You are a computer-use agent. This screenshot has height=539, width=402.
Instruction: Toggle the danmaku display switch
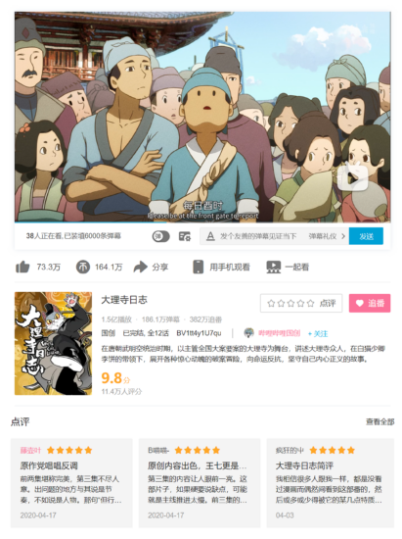160,236
